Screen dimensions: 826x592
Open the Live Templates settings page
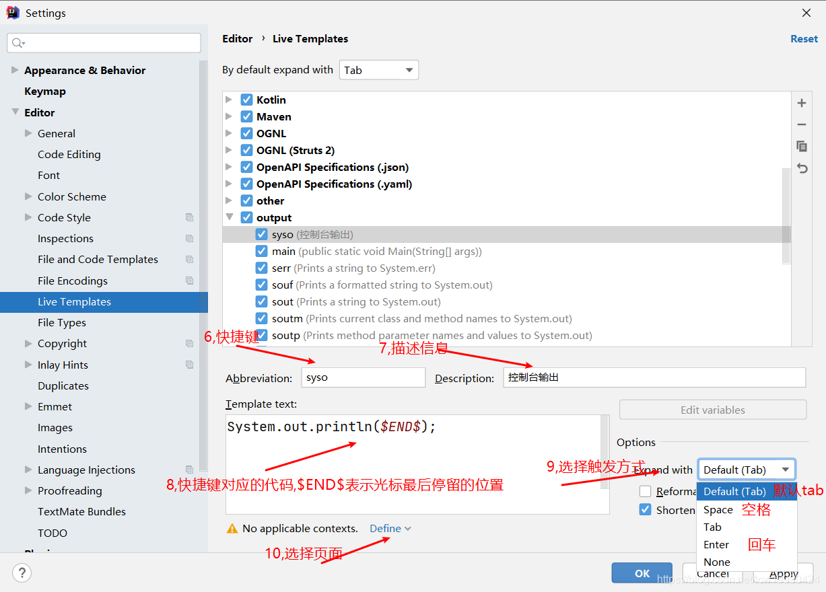[104, 302]
